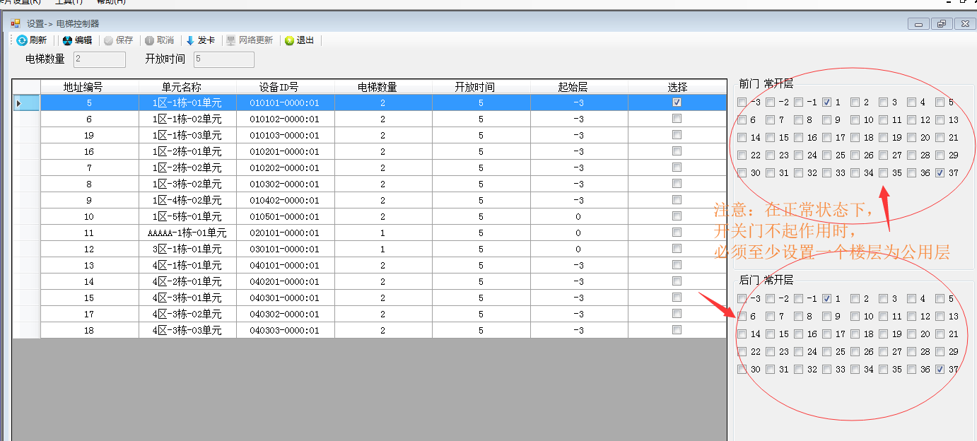This screenshot has width=977, height=441.
Task: Click the 选择 column header
Action: tap(677, 87)
